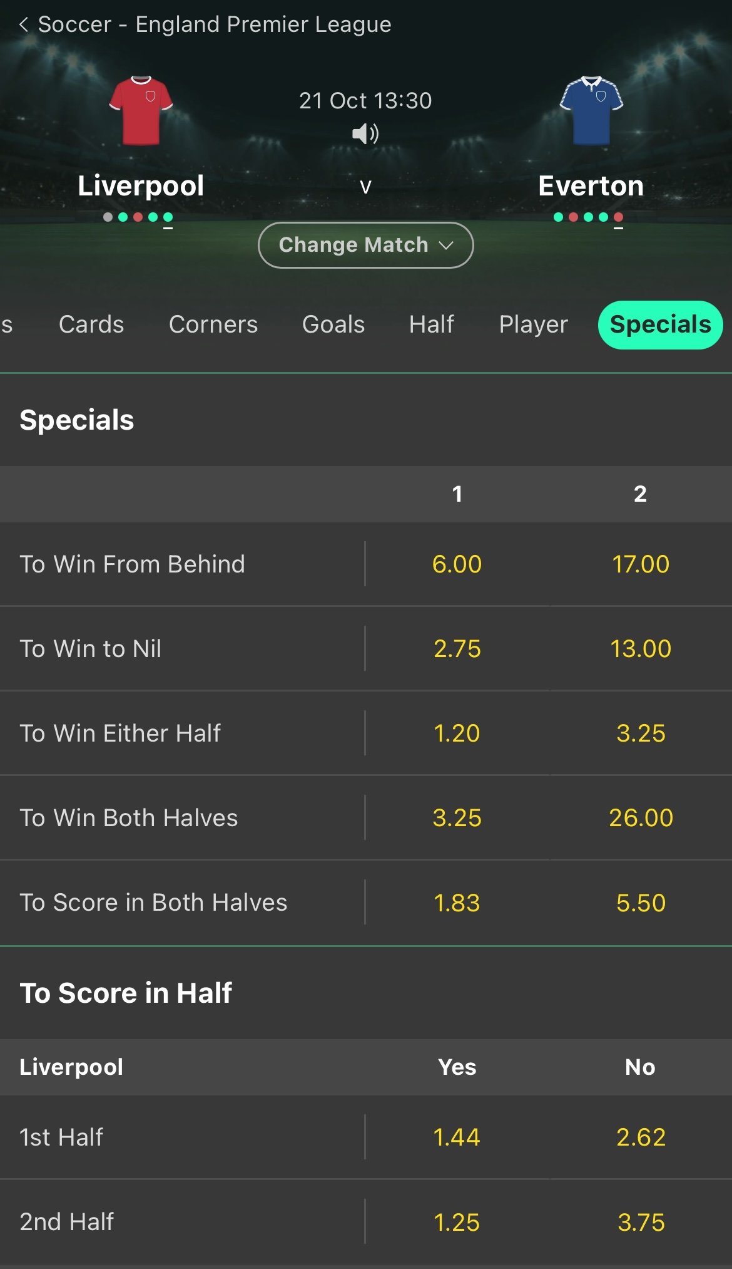Pick No for Liverpool 2nd Half 3.75
Screen dimensions: 732x1269
pyautogui.click(x=641, y=1222)
